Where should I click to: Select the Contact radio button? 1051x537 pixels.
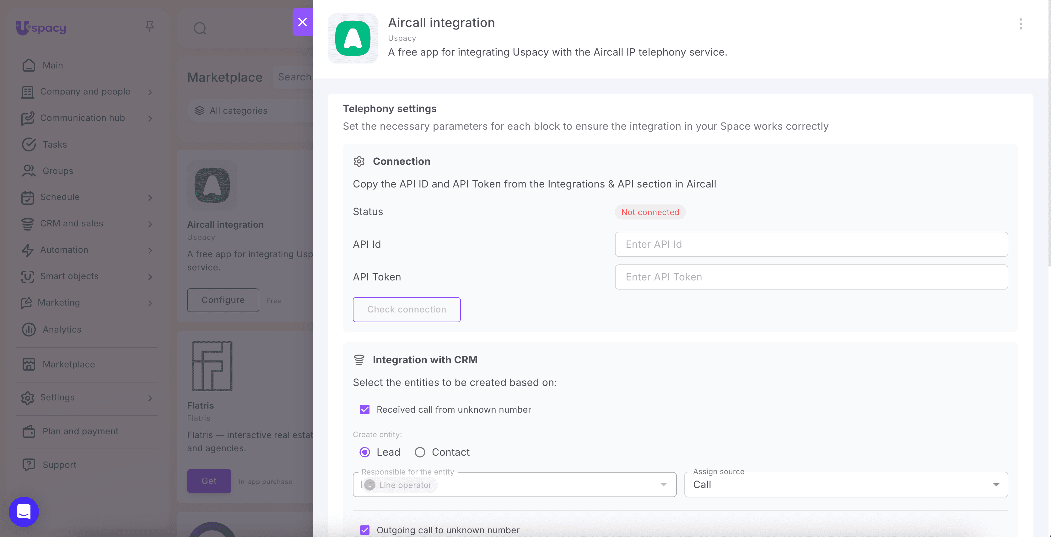point(420,452)
